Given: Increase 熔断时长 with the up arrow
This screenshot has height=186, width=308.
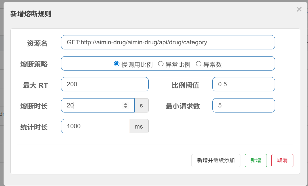Looking at the screenshot, I should pos(126,104).
